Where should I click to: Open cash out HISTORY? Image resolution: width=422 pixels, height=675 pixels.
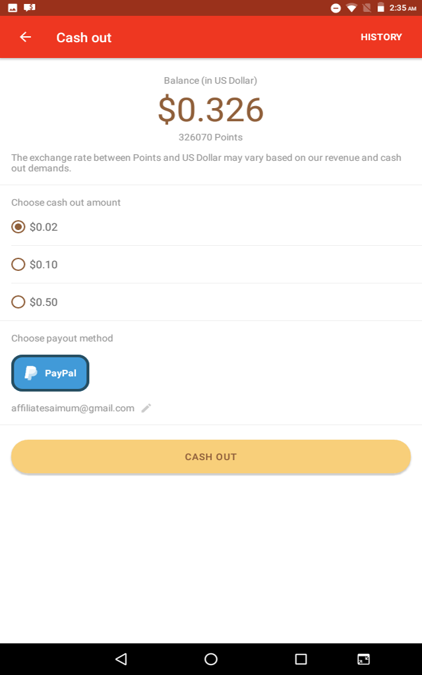click(381, 37)
